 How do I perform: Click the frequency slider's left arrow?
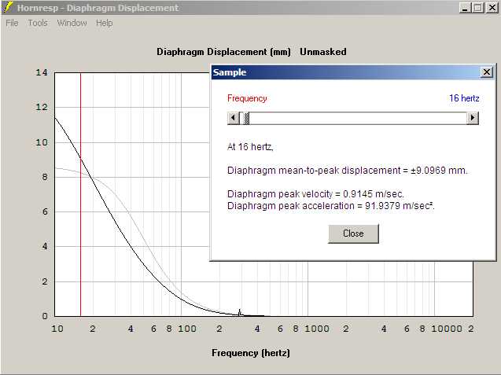point(234,118)
